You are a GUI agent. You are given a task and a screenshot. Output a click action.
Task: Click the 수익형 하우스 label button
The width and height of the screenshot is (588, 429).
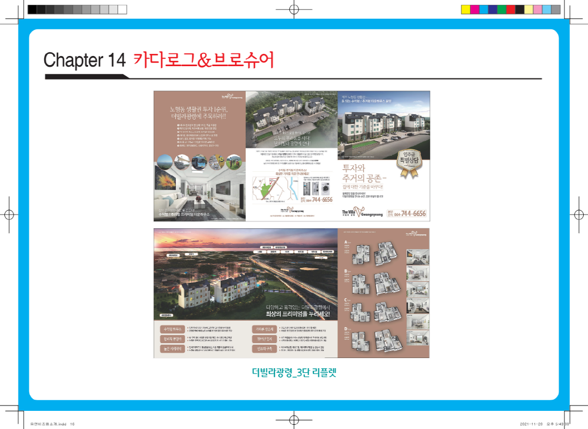171,329
